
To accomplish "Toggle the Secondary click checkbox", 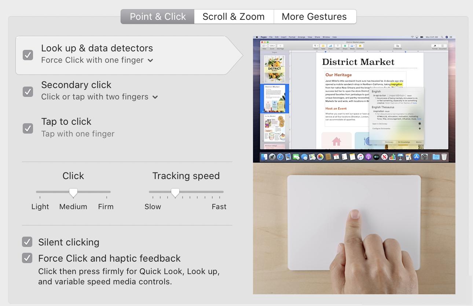I will (x=28, y=92).
